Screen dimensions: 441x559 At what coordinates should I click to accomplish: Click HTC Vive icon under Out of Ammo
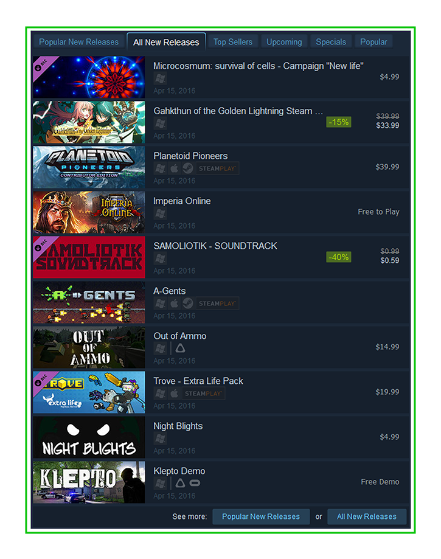[180, 349]
